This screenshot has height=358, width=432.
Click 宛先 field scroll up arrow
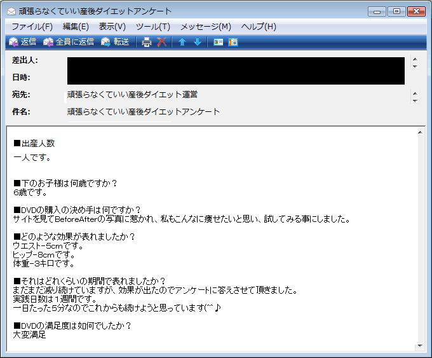click(415, 93)
